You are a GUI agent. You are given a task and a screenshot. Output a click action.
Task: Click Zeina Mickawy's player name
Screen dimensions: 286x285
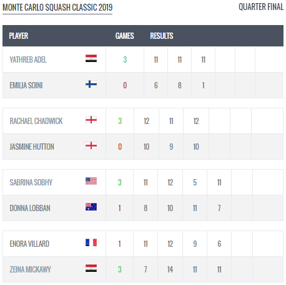click(x=30, y=269)
